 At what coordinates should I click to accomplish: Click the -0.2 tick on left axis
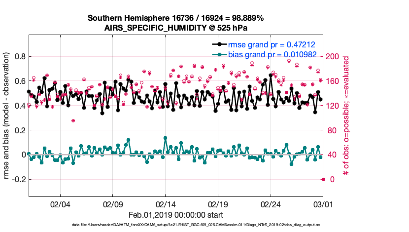[x=18, y=179]
